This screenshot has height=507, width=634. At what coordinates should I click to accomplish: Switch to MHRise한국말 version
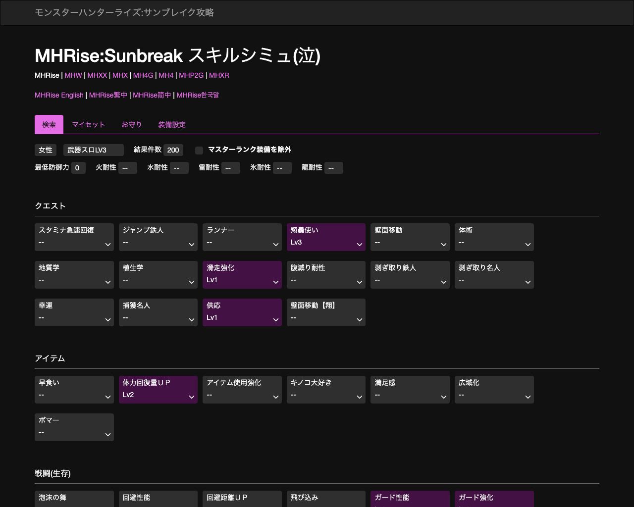point(198,95)
